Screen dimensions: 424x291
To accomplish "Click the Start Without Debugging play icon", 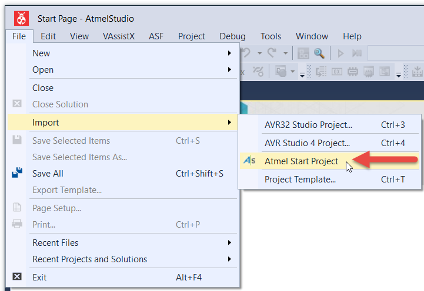I will click(x=340, y=53).
